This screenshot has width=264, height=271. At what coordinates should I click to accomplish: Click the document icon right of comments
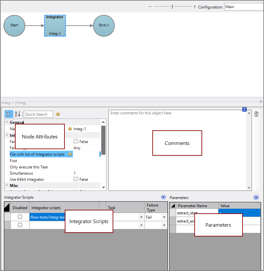coord(257,114)
